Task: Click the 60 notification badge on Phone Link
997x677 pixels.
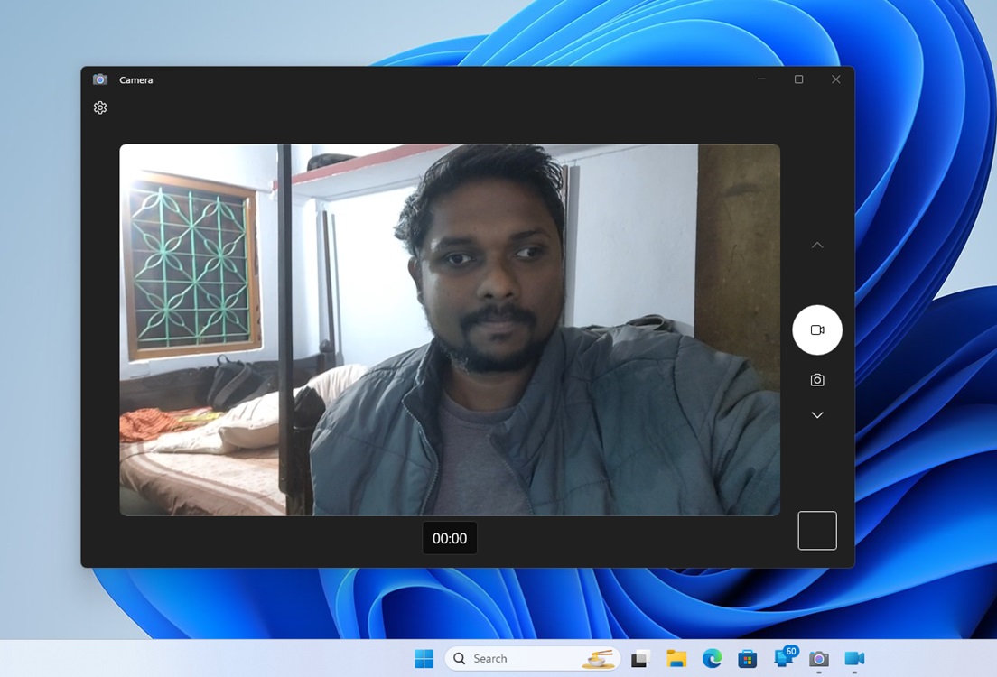Action: pos(791,651)
